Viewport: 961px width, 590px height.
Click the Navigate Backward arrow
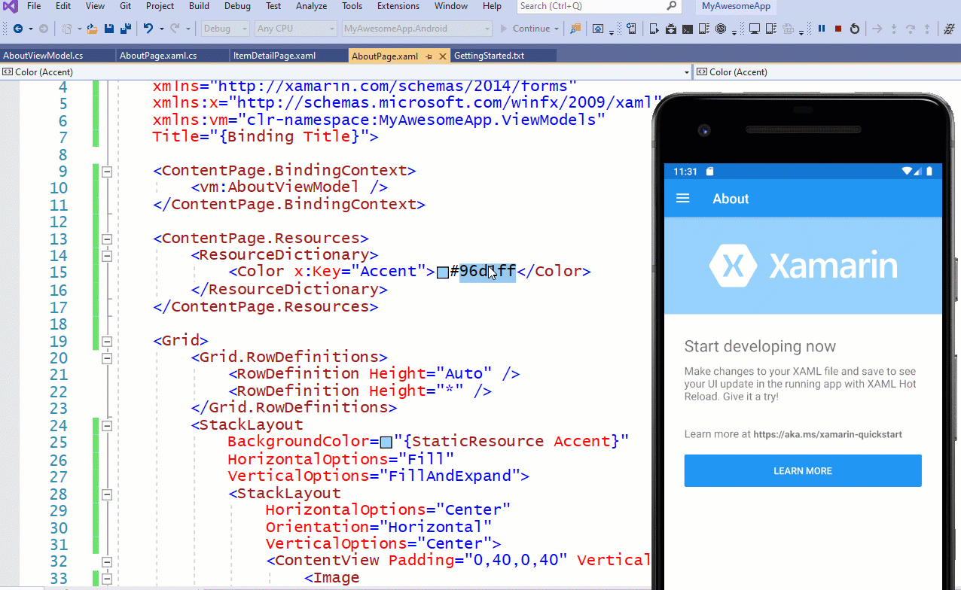click(17, 29)
